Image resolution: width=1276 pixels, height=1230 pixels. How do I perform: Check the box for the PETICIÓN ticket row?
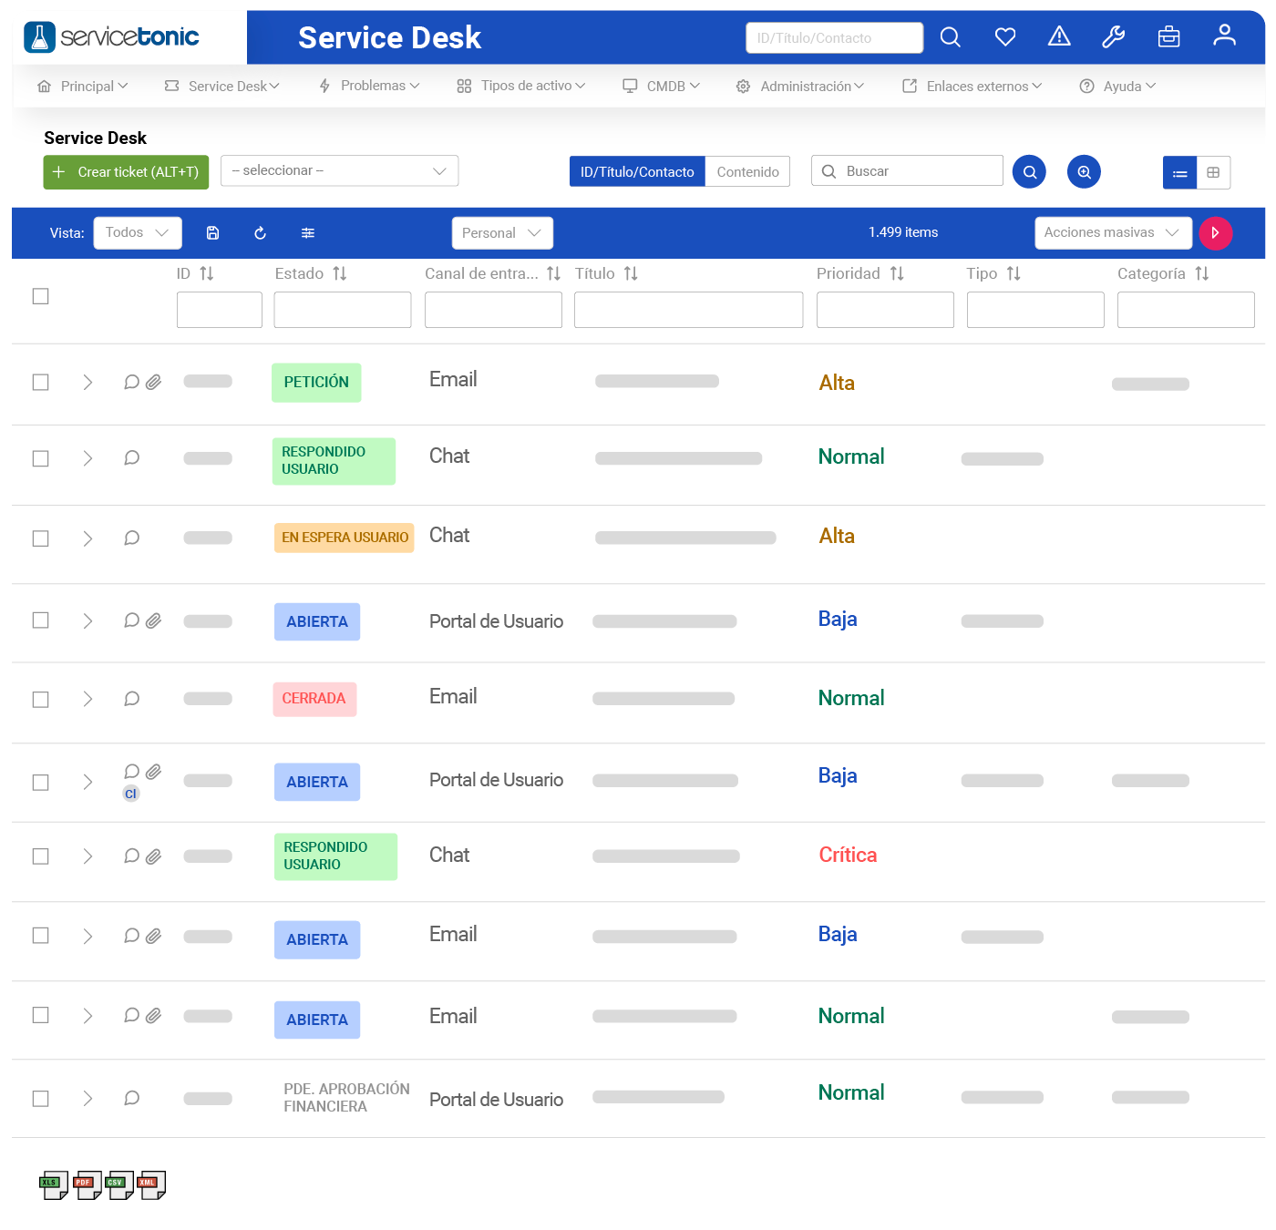40,383
